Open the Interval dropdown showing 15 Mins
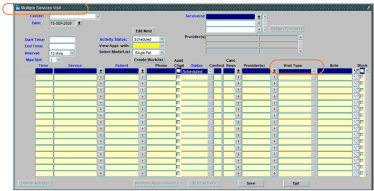Image resolution: width=374 pixels, height=191 pixels. coord(72,53)
